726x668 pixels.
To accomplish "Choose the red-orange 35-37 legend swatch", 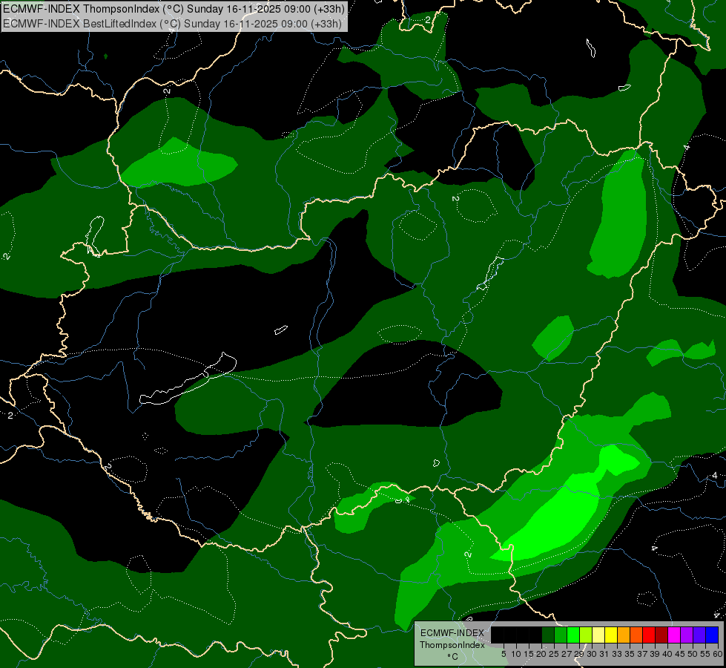I will [636, 635].
